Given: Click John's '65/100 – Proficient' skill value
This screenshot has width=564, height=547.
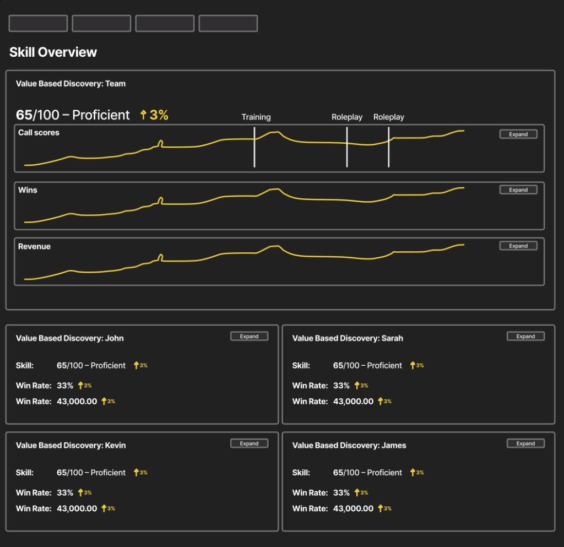Looking at the screenshot, I should (x=91, y=365).
